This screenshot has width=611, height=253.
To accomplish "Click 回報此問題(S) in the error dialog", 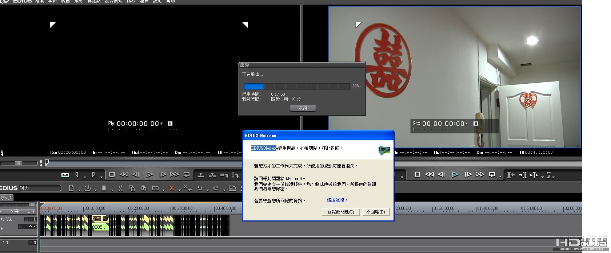I will 341,212.
